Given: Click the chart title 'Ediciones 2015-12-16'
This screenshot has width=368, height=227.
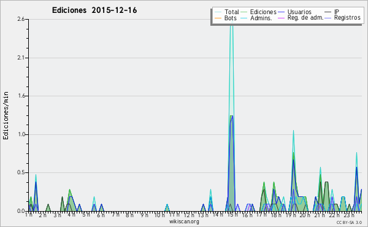Looking at the screenshot, I should click(x=94, y=10).
